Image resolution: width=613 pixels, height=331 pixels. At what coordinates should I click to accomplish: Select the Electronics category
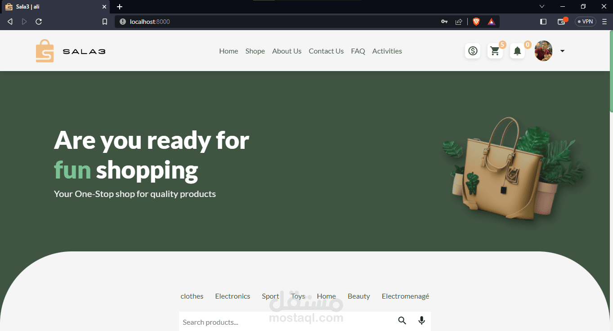tap(233, 296)
